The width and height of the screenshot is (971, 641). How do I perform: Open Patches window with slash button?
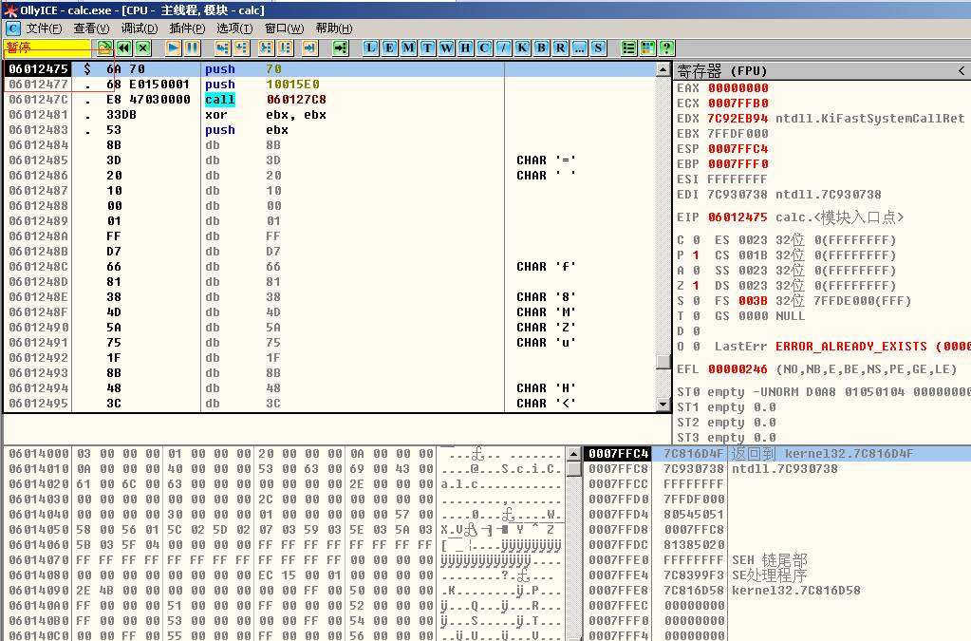coord(503,47)
